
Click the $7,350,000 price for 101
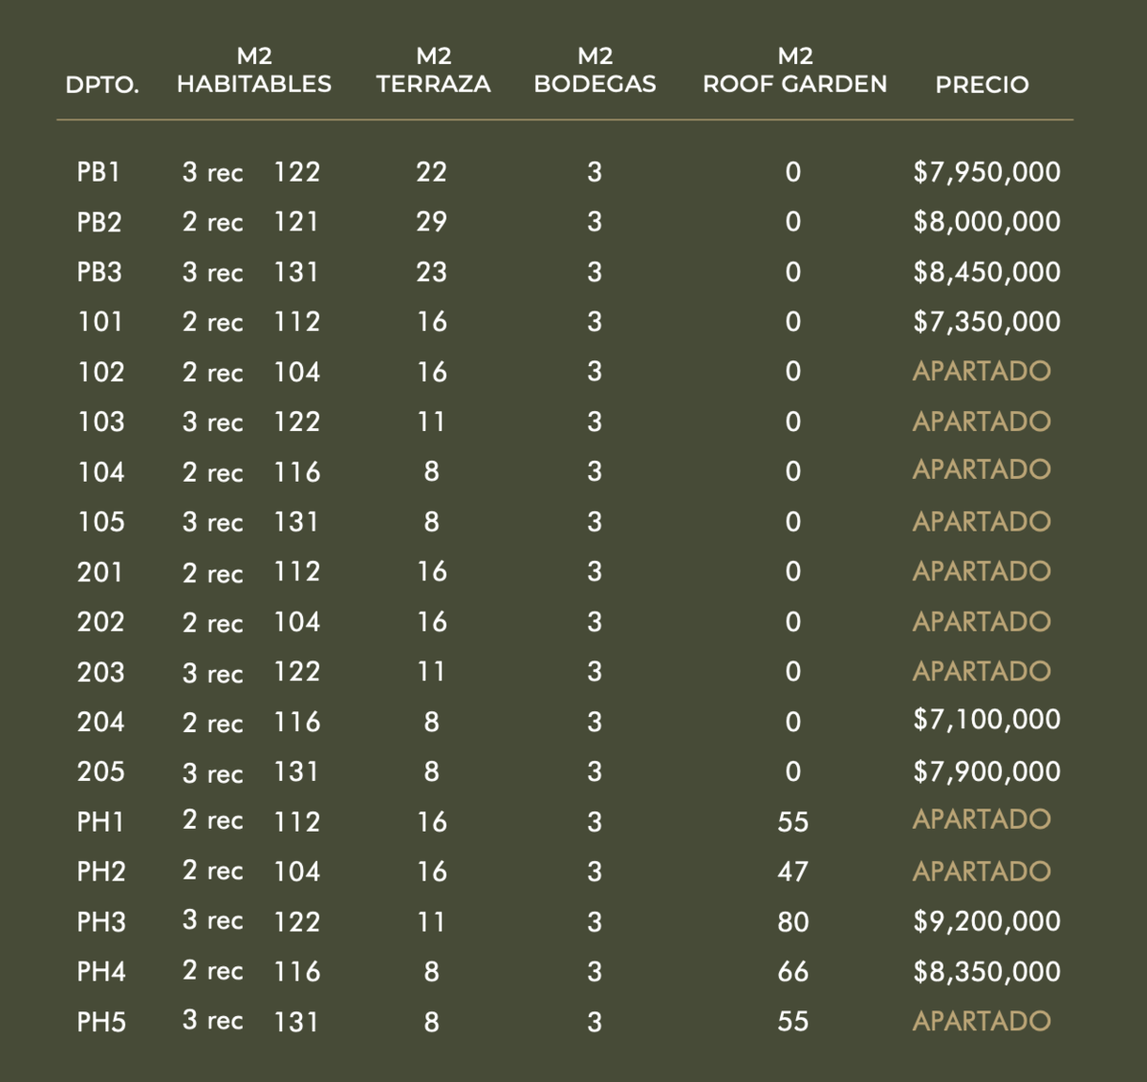[x=986, y=322]
